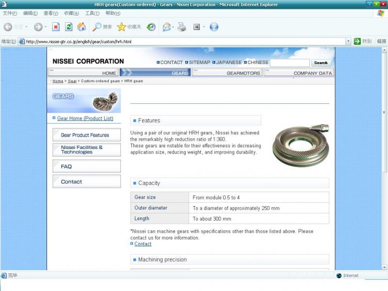This screenshot has width=388, height=291.
Task: Click the Internet zone globe in status bar
Action: click(x=339, y=275)
